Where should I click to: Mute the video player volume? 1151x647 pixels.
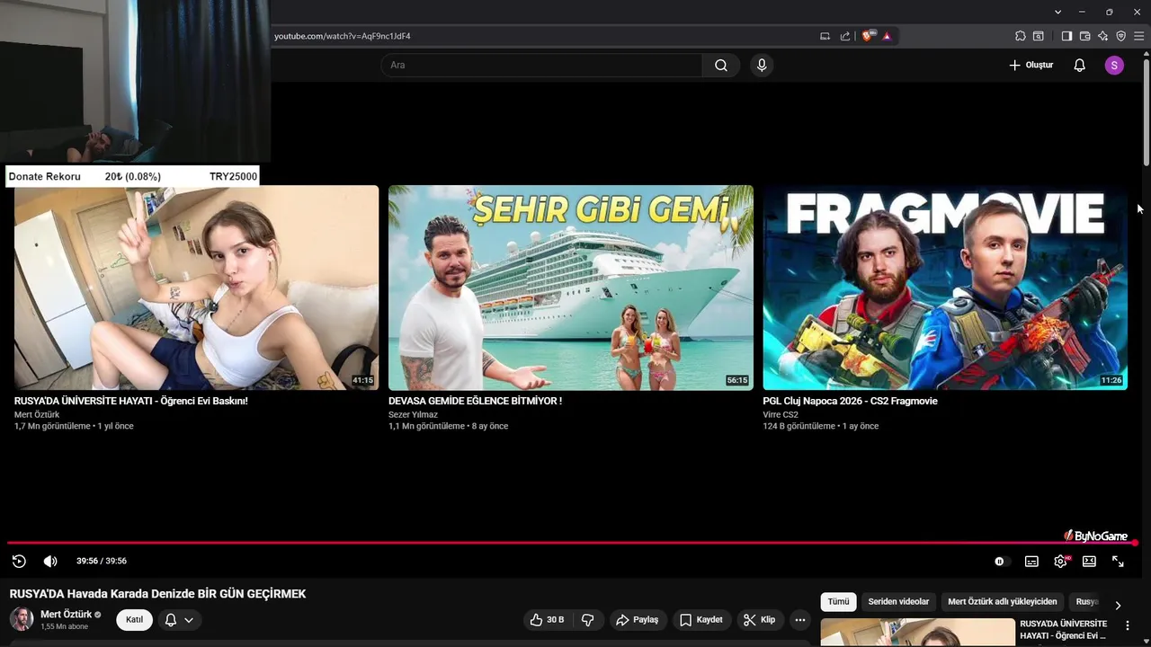pos(50,561)
